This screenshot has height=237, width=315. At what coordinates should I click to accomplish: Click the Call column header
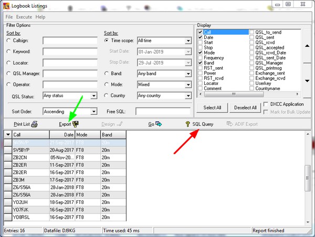[x=31, y=135]
